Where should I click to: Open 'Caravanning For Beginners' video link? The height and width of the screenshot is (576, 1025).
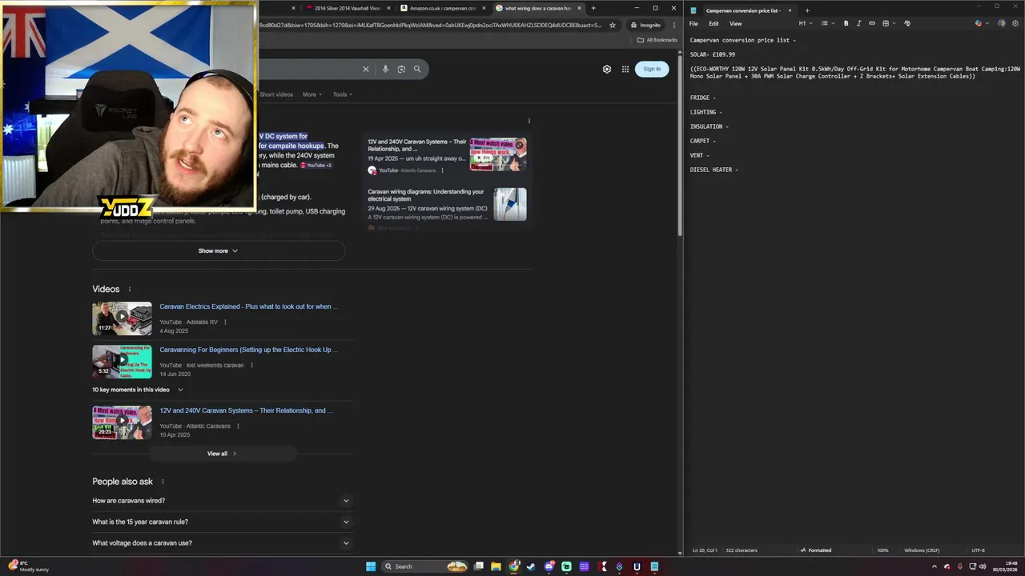pos(248,350)
